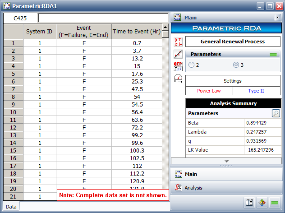Click the colorful diamond icon at bottom
285x213 pixels.
point(262,203)
